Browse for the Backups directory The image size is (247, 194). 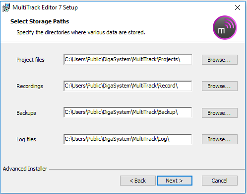[x=220, y=113]
